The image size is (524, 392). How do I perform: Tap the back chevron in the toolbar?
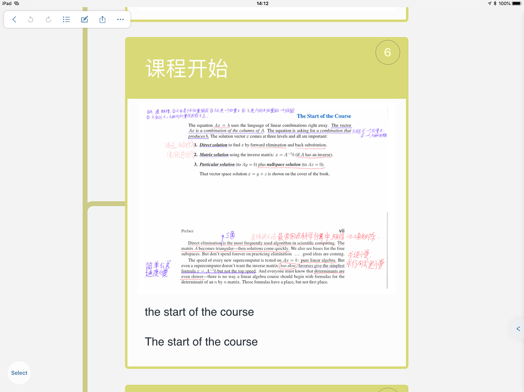point(14,19)
